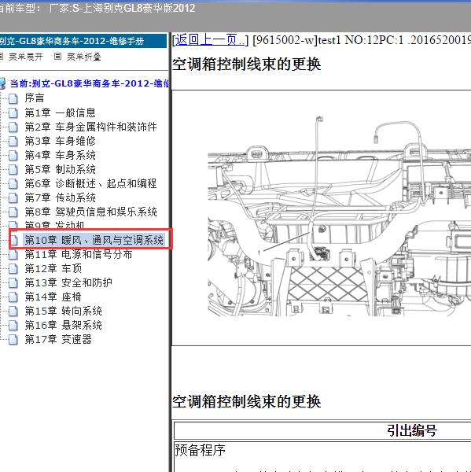
Task: Click the document icon for 第5章 制动系统
Action: click(x=13, y=169)
